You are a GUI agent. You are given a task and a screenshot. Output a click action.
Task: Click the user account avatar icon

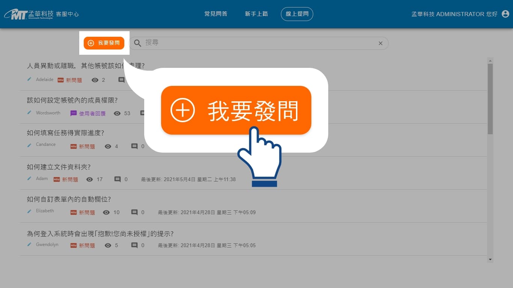point(505,14)
